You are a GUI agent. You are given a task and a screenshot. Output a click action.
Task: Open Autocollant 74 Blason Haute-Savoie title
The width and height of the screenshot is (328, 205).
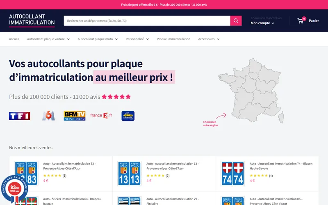click(x=281, y=166)
